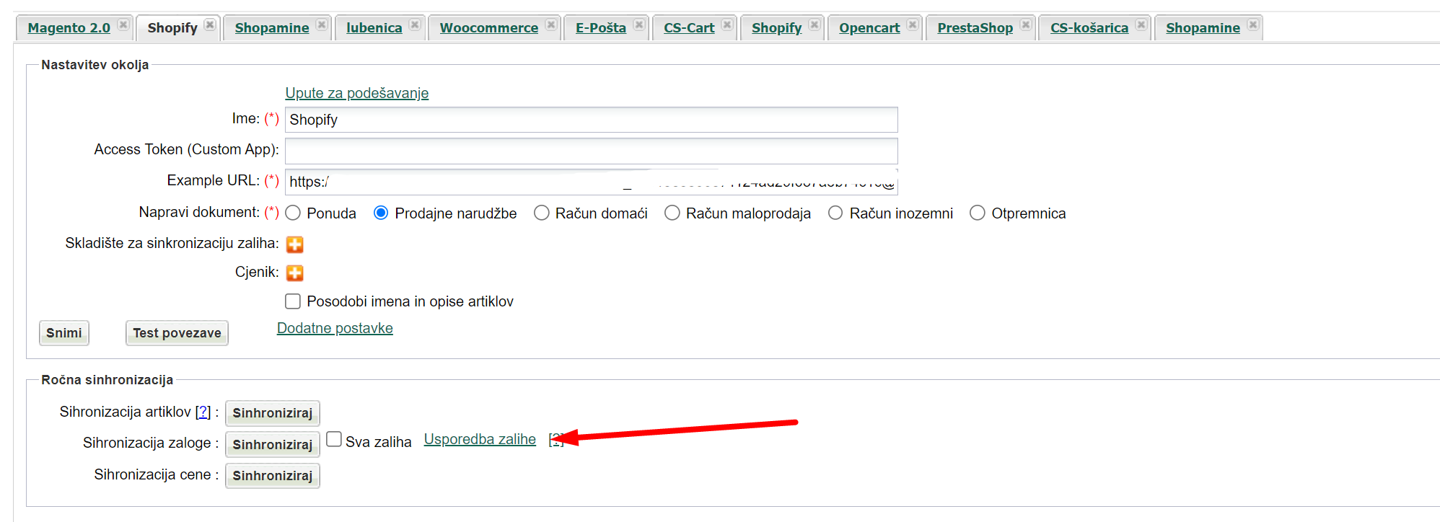This screenshot has width=1440, height=522.
Task: Tick the Sva zaliha checkbox
Action: [x=334, y=439]
